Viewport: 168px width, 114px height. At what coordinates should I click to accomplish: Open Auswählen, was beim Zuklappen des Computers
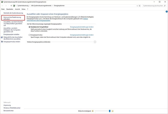[x=12, y=30]
